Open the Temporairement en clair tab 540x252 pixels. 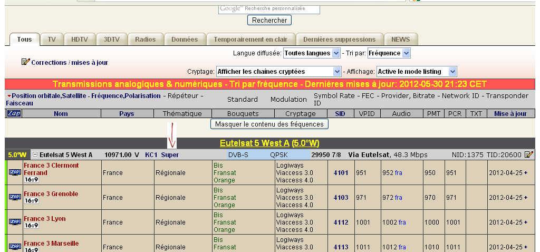tap(250, 39)
